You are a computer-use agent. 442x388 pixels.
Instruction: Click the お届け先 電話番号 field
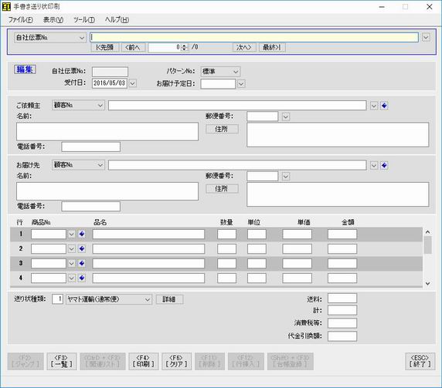pos(90,206)
